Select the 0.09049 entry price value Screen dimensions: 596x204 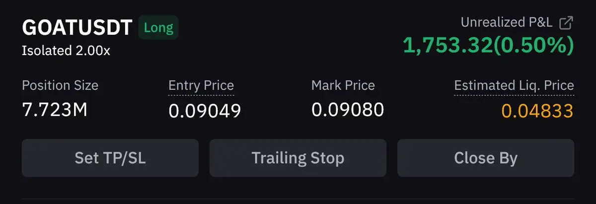[205, 111]
